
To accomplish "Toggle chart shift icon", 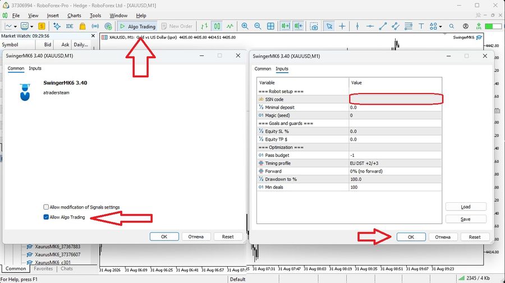I will pyautogui.click(x=299, y=26).
